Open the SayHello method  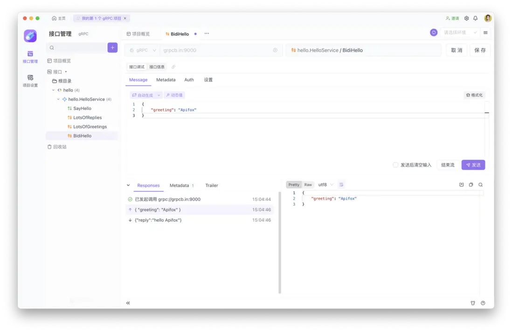(79, 108)
